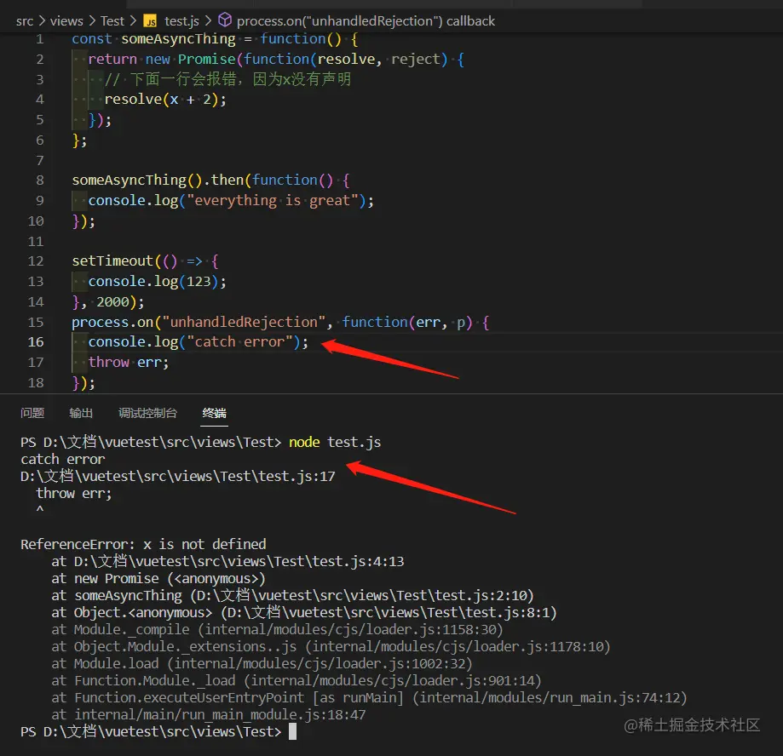This screenshot has height=756, width=783.
Task: Click the someAsyncThing stack path test.js:2:10
Action: click(x=362, y=595)
